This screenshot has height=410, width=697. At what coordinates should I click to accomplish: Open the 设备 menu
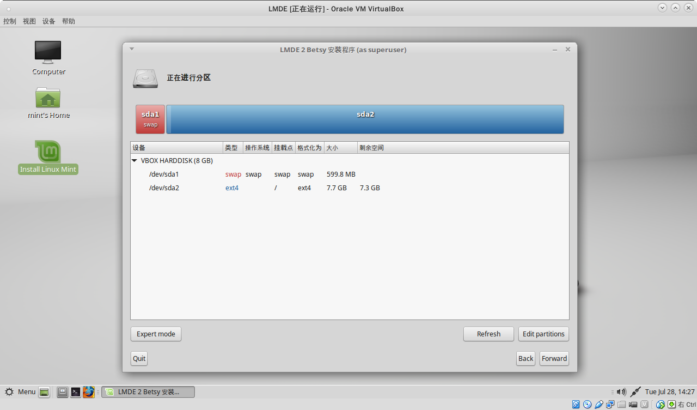pyautogui.click(x=49, y=21)
